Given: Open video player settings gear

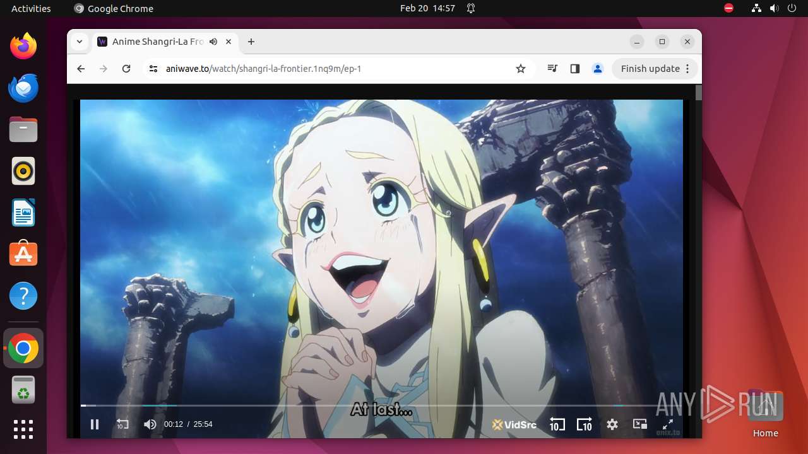Looking at the screenshot, I should click(x=612, y=424).
